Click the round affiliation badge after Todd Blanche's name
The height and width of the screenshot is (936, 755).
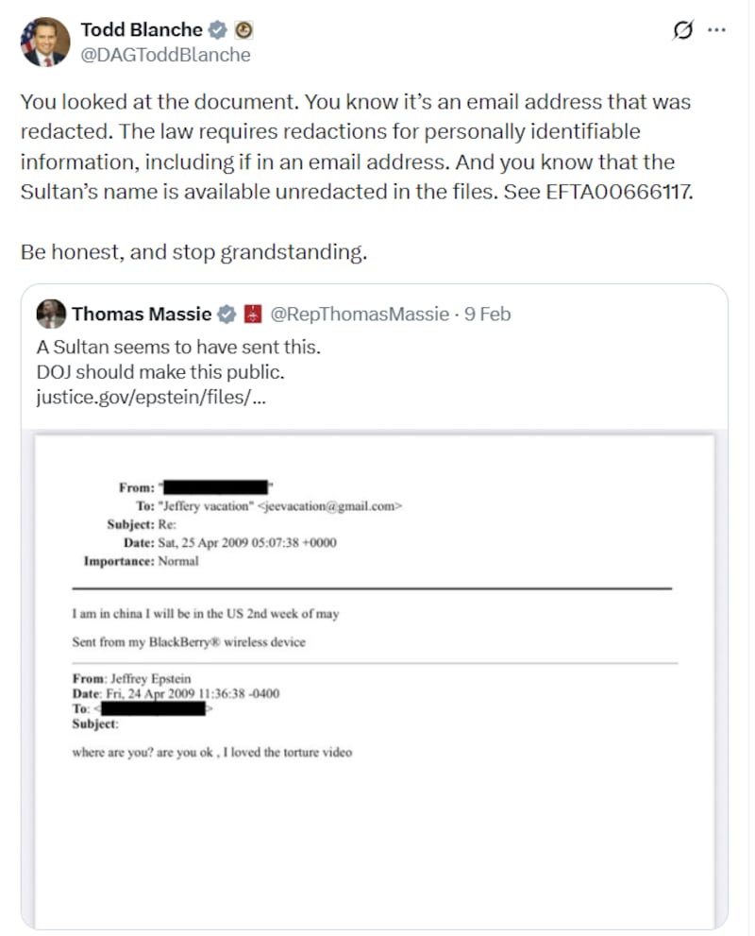tap(243, 30)
